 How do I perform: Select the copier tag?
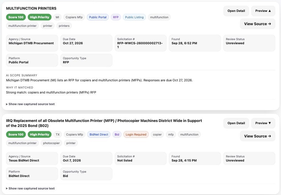157,134
